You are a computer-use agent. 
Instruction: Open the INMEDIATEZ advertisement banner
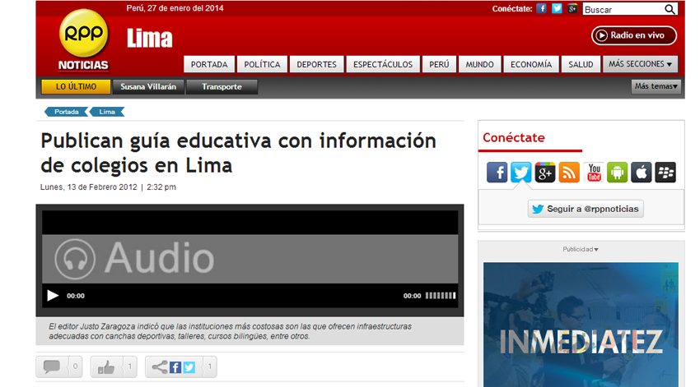pos(581,325)
